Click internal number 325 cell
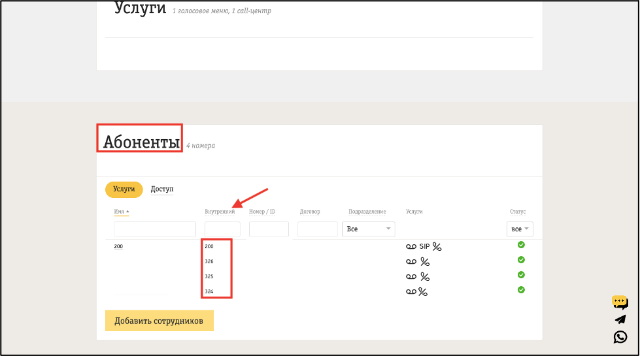Viewport: 640px width, 356px height. pyautogui.click(x=209, y=276)
